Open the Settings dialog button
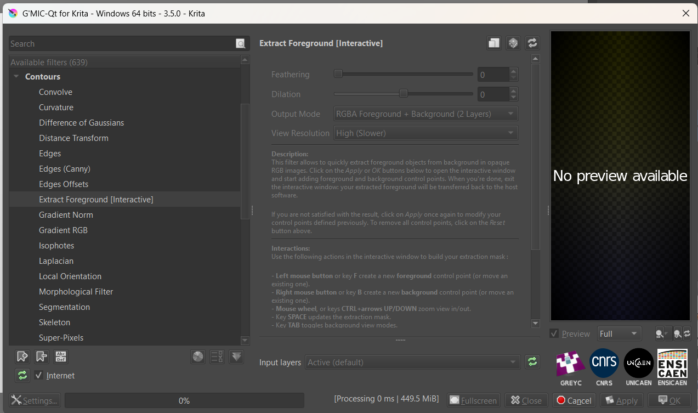Image resolution: width=698 pixels, height=413 pixels. (35, 400)
